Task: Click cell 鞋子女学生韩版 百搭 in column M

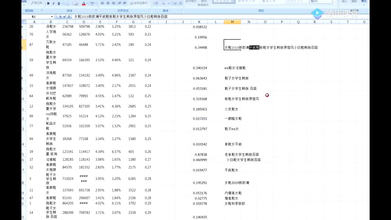Action: (x=240, y=89)
